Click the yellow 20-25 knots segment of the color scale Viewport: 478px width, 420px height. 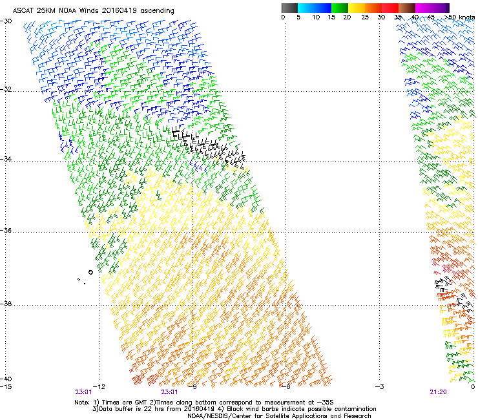357,8
